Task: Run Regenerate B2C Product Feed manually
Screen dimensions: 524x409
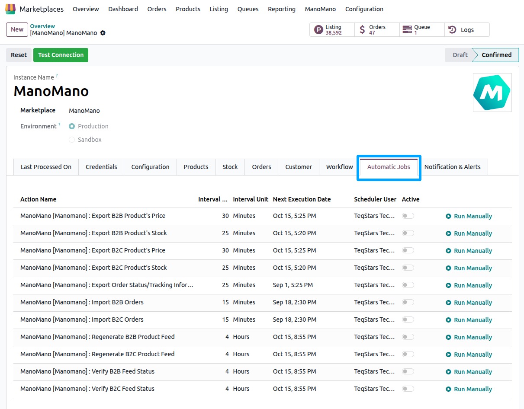Action: [x=469, y=355]
